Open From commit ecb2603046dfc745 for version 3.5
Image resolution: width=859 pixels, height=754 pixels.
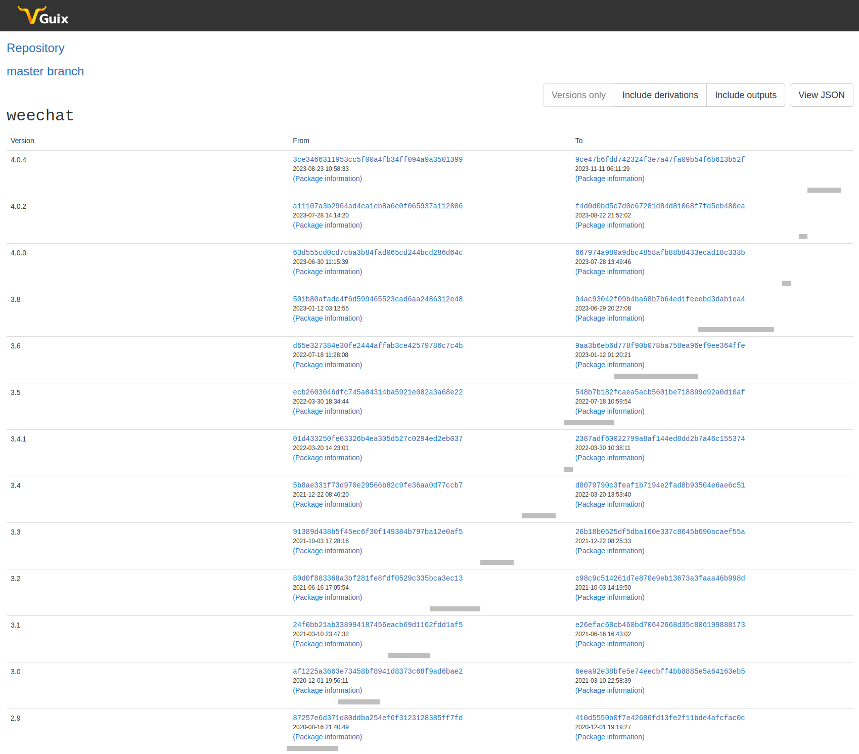tap(378, 392)
